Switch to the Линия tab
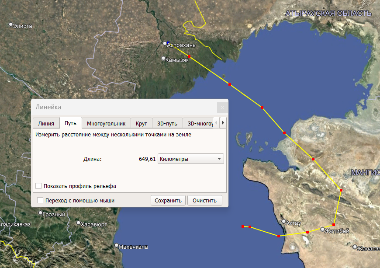Image resolution: width=380 pixels, height=268 pixels. [46, 123]
